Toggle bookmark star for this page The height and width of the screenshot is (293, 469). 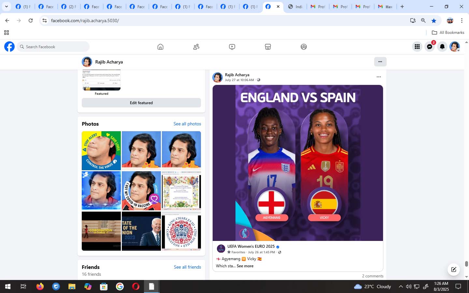pyautogui.click(x=434, y=21)
